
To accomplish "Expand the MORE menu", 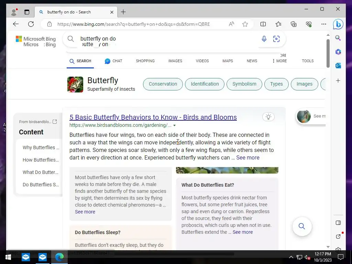I will click(279, 61).
